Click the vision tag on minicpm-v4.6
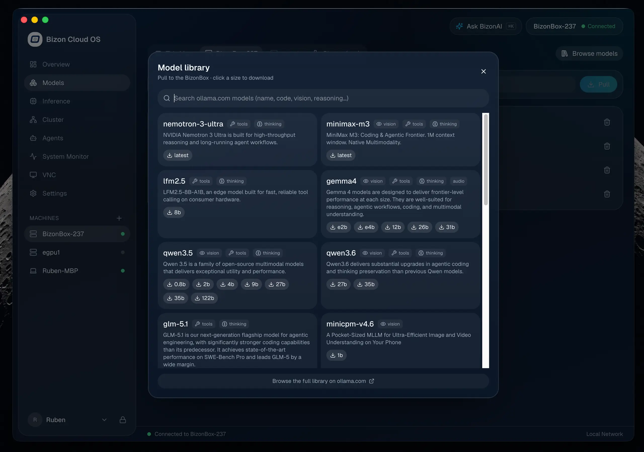 click(x=390, y=324)
